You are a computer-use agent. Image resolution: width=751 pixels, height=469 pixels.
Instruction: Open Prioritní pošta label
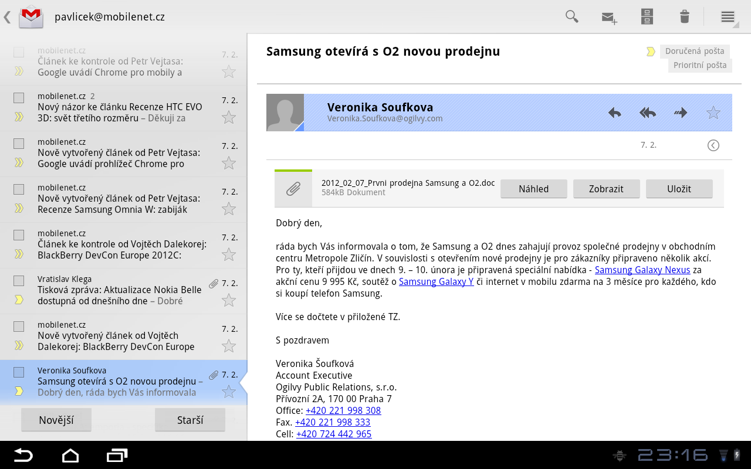(699, 65)
